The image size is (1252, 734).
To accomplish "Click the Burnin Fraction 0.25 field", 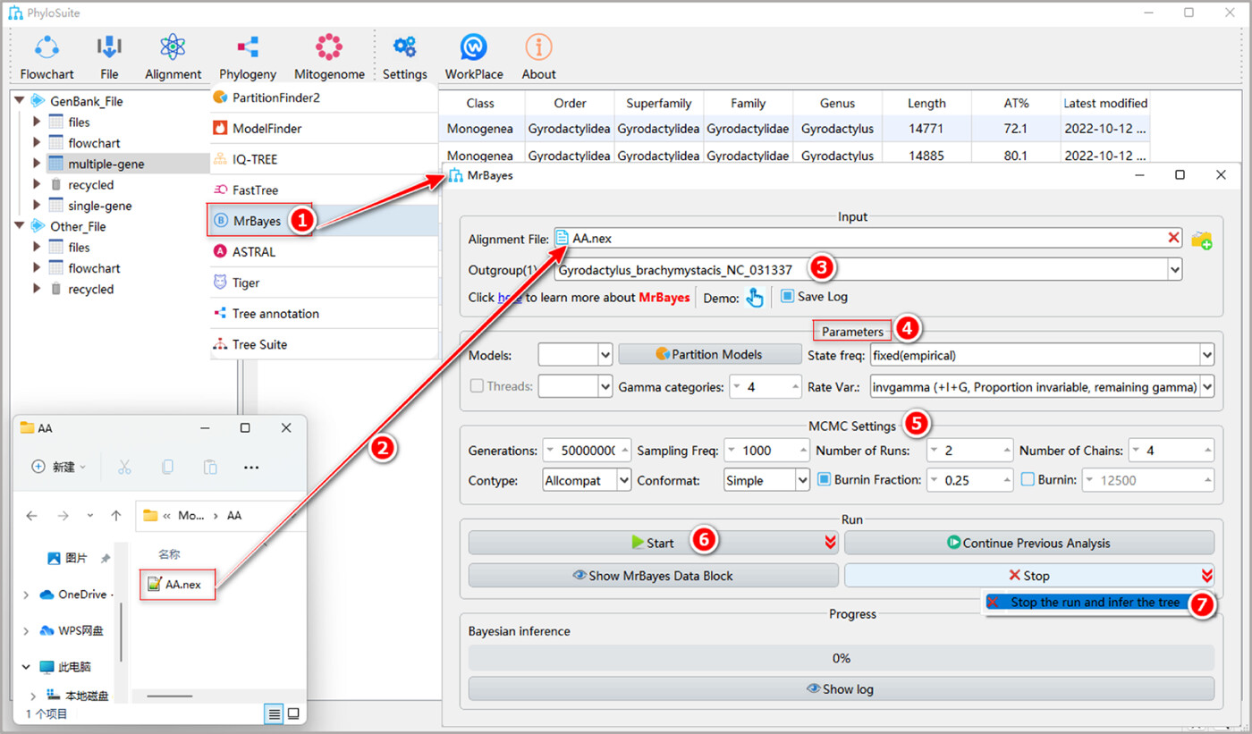I will [x=969, y=480].
